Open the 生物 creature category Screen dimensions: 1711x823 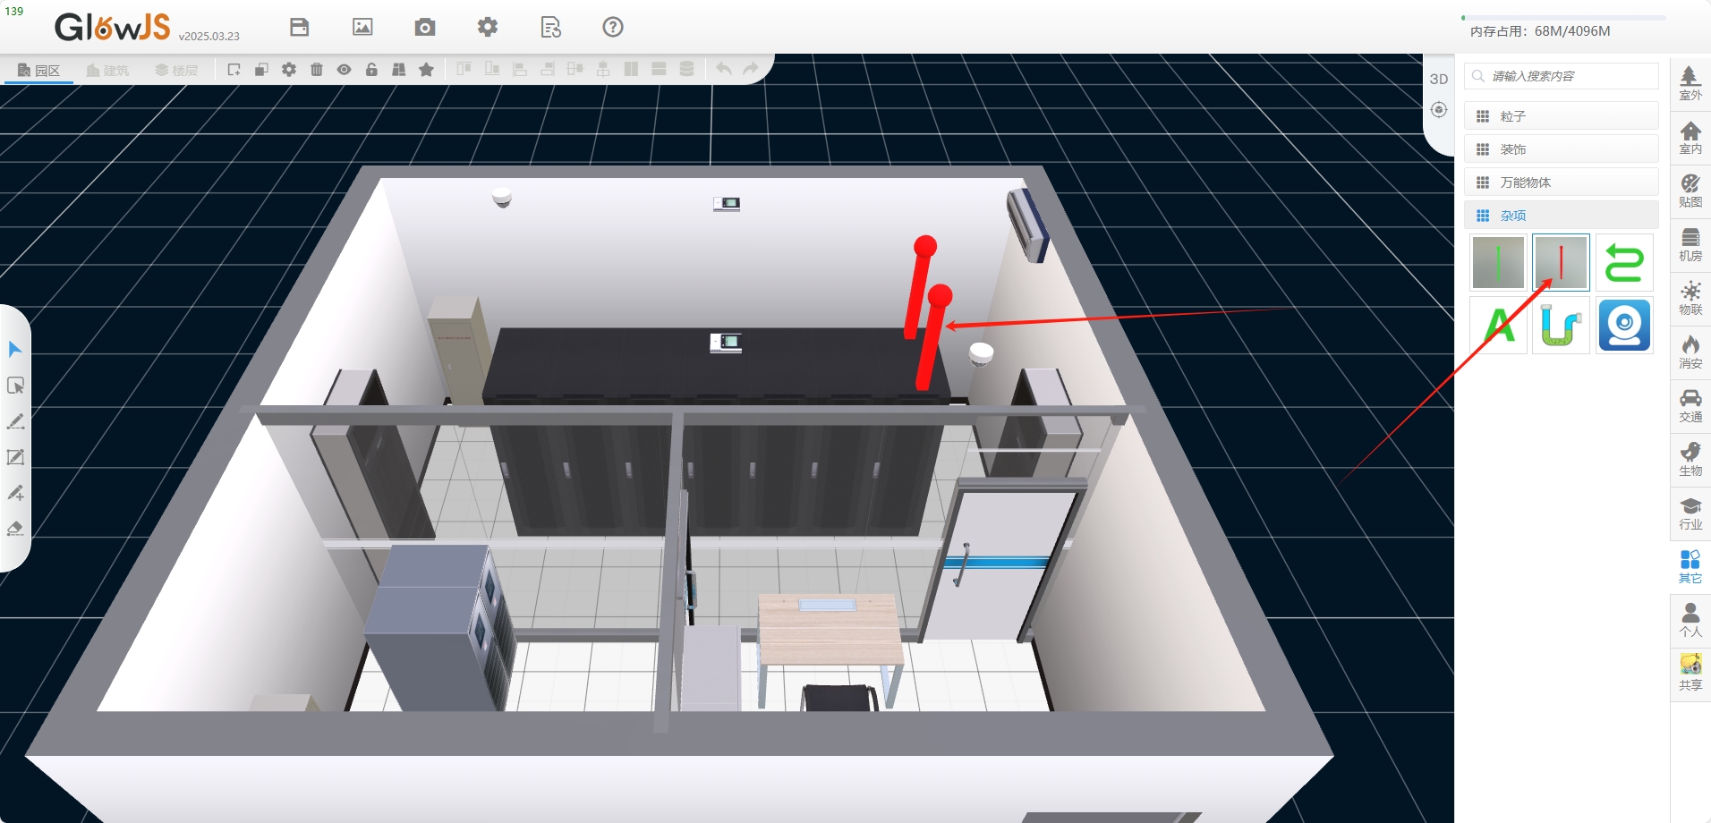tap(1690, 460)
